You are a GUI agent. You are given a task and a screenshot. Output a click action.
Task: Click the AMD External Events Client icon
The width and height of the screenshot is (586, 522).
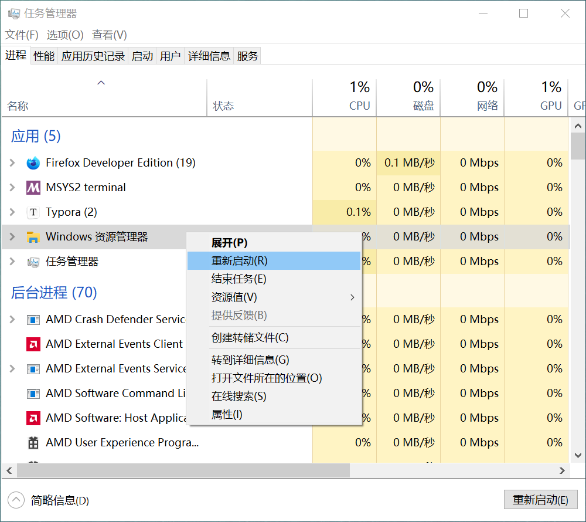point(33,344)
